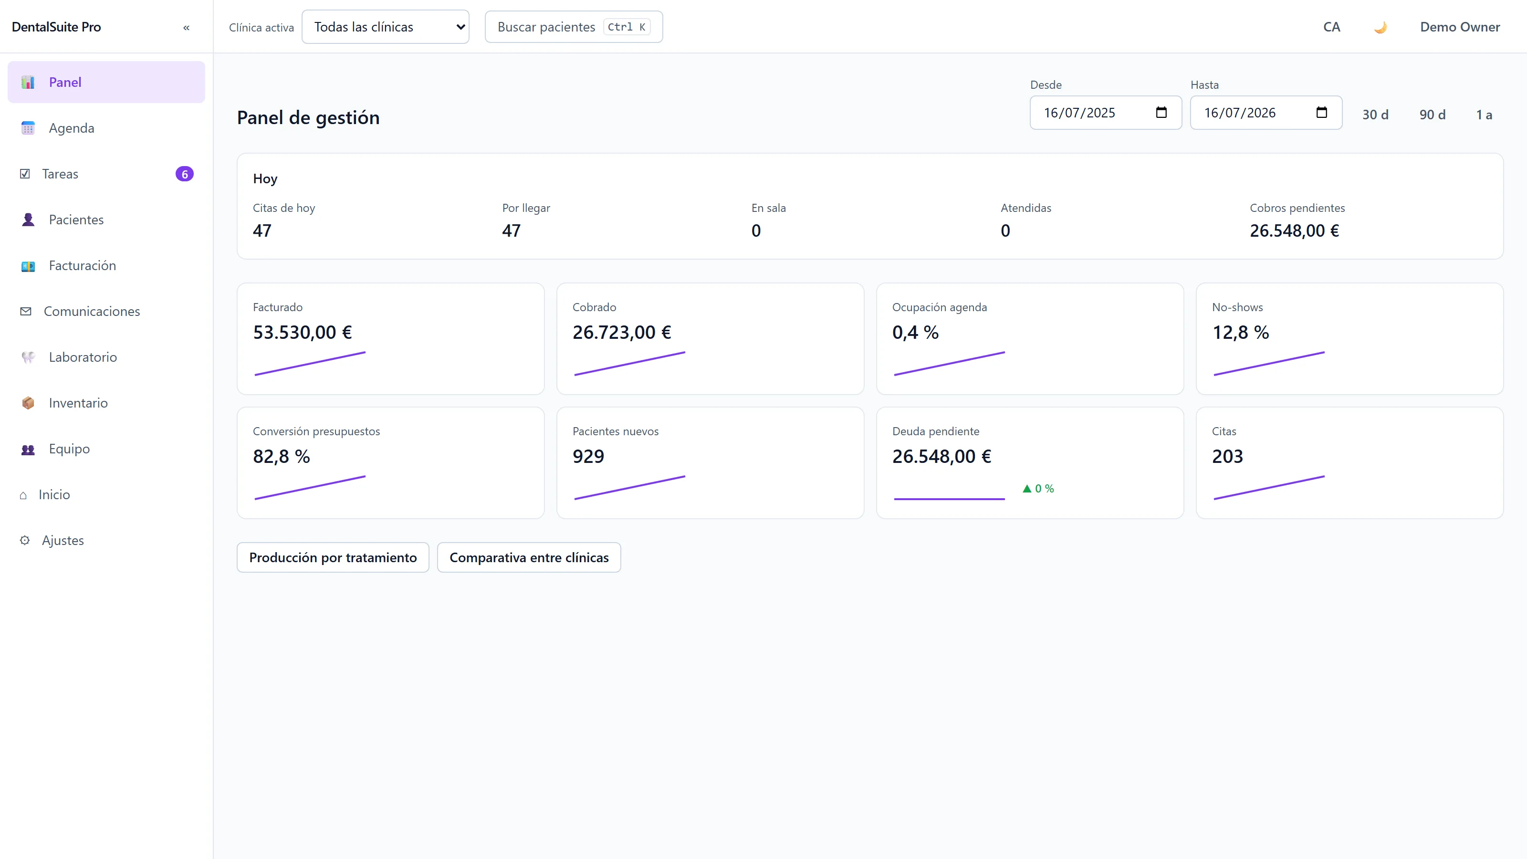Click the Cobrado 26.723,00 € value

622,333
